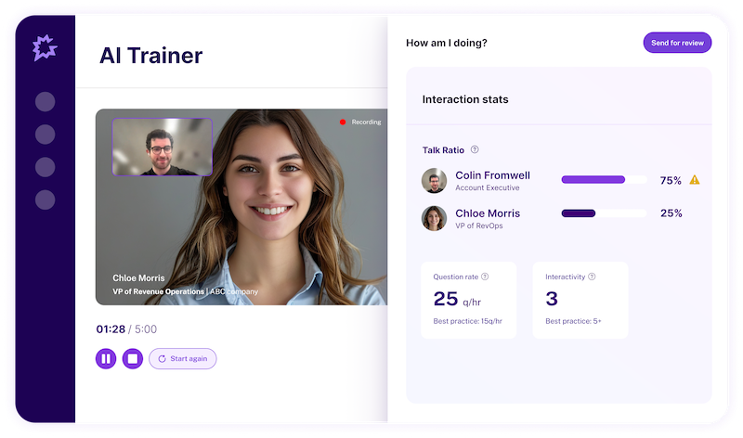Click the Talk Ratio help icon

475,149
